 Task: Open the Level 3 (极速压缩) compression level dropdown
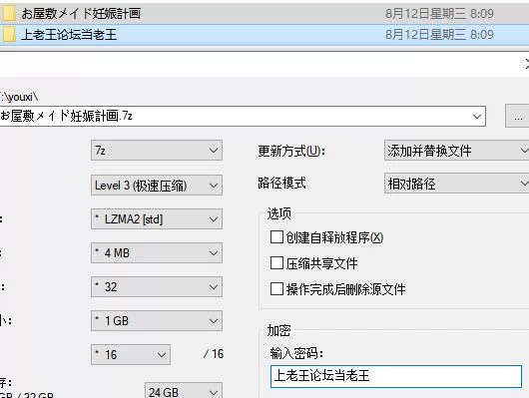tap(157, 186)
